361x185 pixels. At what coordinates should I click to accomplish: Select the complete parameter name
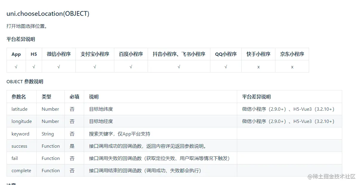[21, 171]
